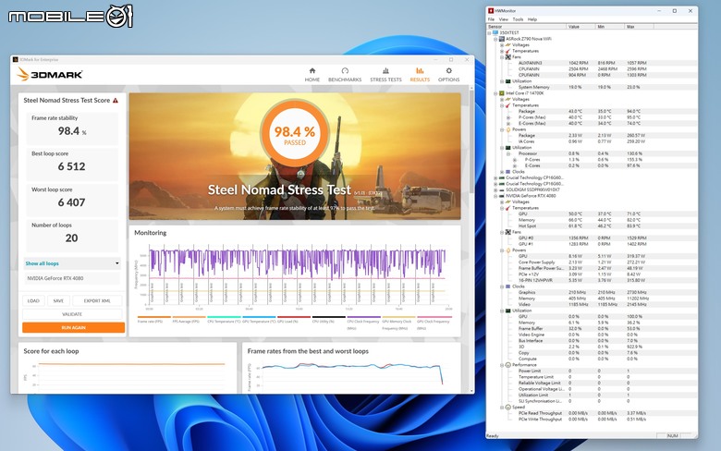The height and width of the screenshot is (451, 721).
Task: Click Clocks icon under Intel Core i7
Action: pos(508,172)
